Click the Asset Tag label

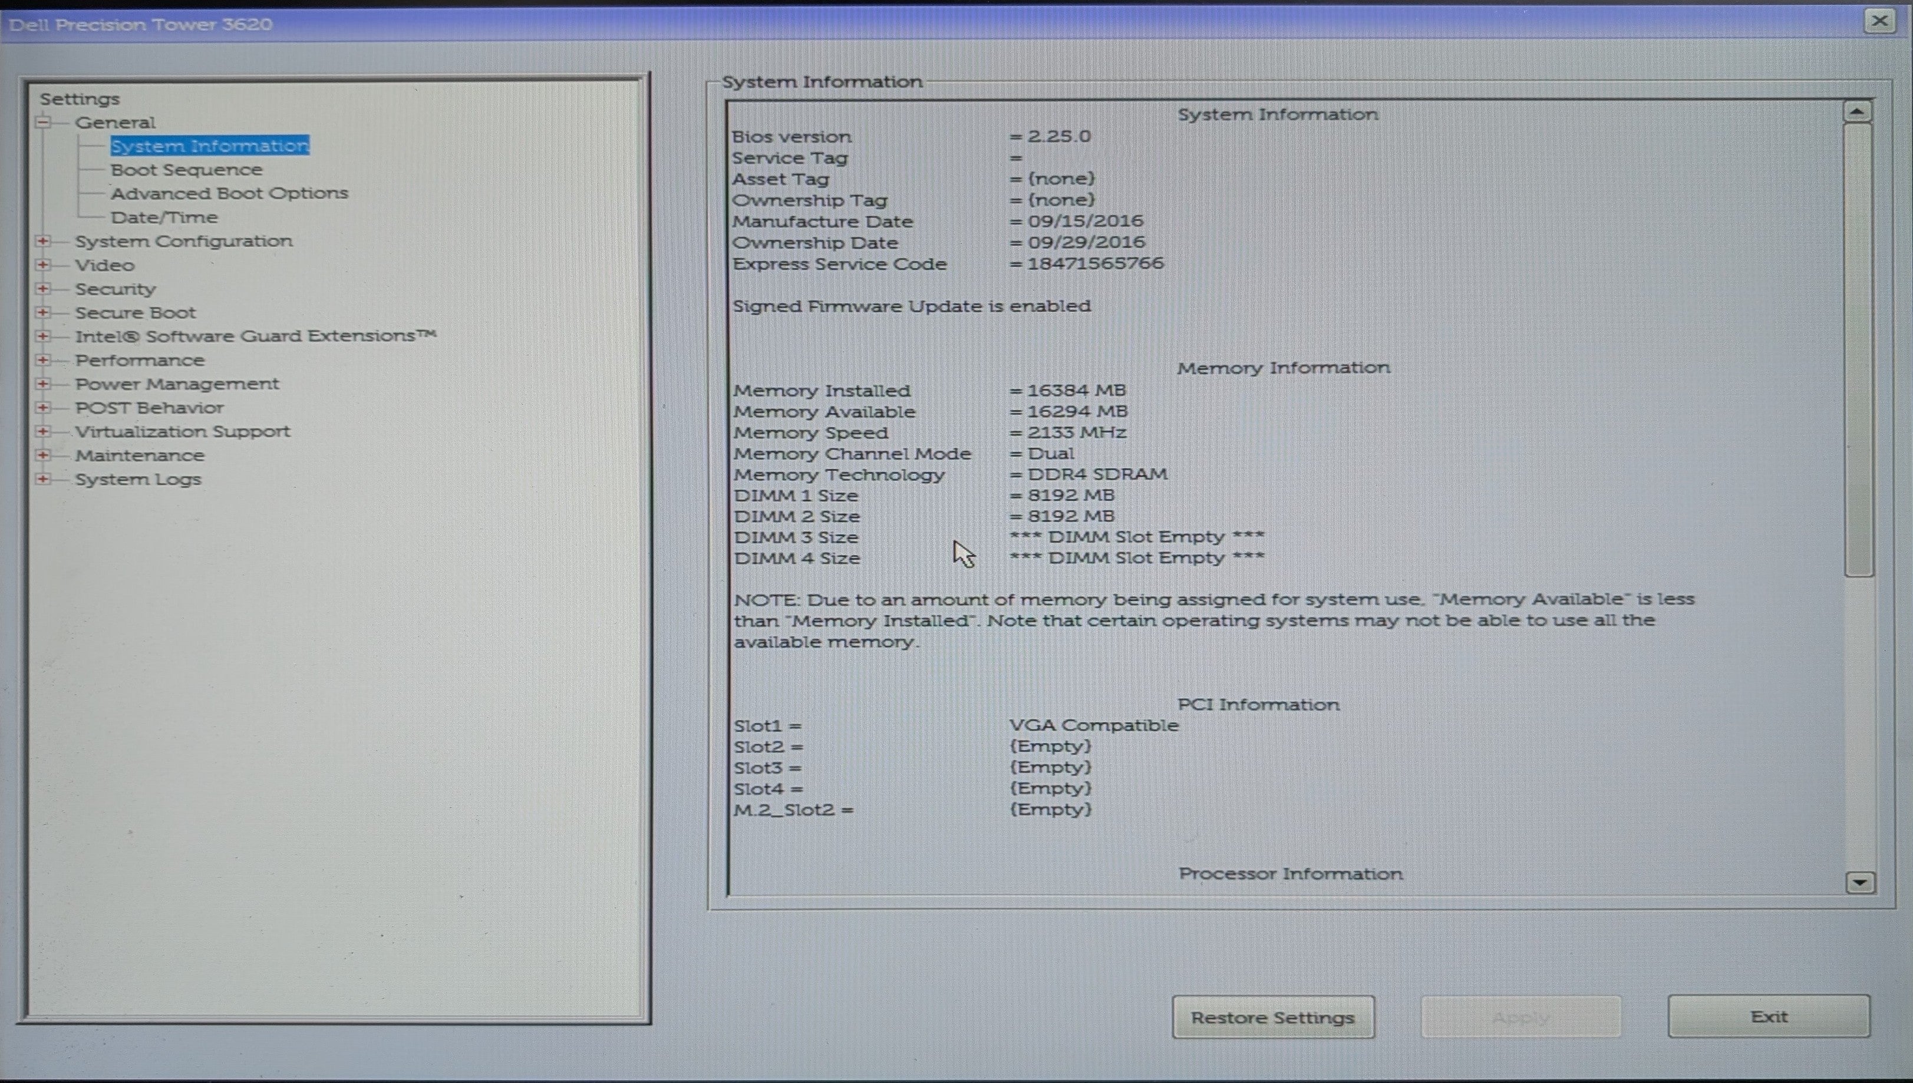pyautogui.click(x=780, y=179)
